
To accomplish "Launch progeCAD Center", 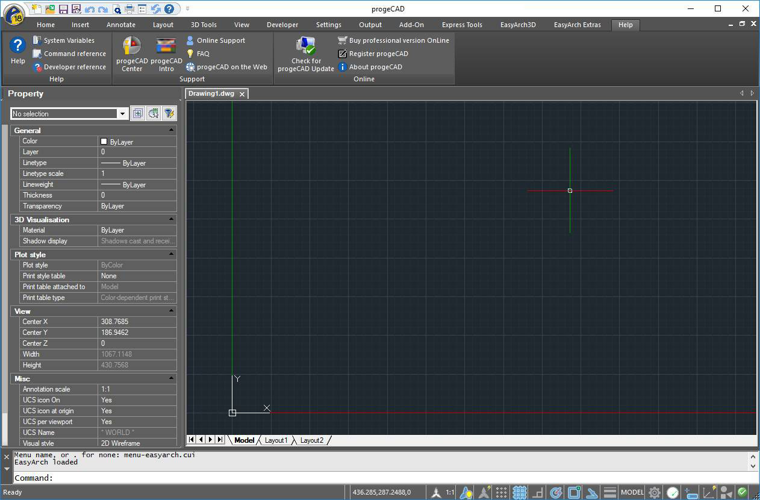I will coord(132,54).
